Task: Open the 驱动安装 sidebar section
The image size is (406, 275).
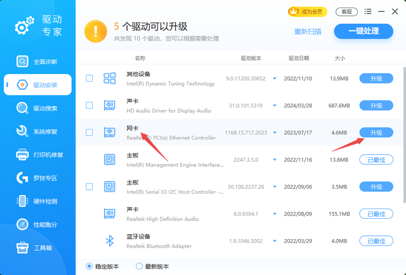Action: tap(38, 85)
